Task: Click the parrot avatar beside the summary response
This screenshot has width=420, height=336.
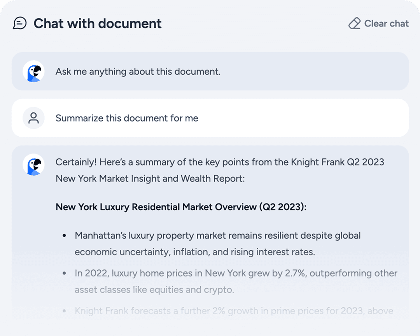Action: click(x=33, y=164)
